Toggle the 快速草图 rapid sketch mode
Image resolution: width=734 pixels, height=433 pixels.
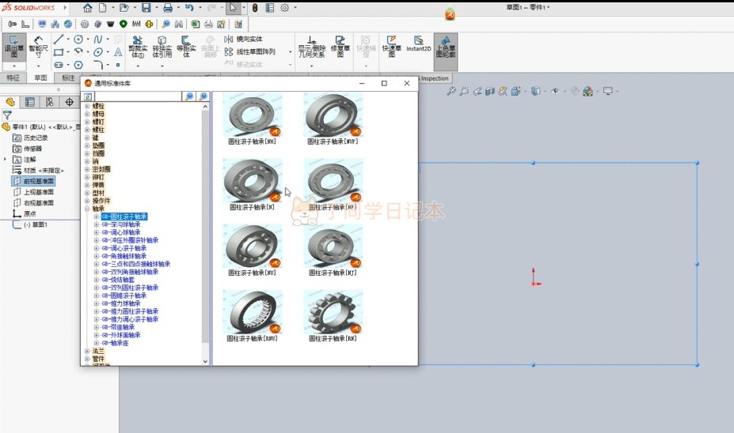(391, 46)
